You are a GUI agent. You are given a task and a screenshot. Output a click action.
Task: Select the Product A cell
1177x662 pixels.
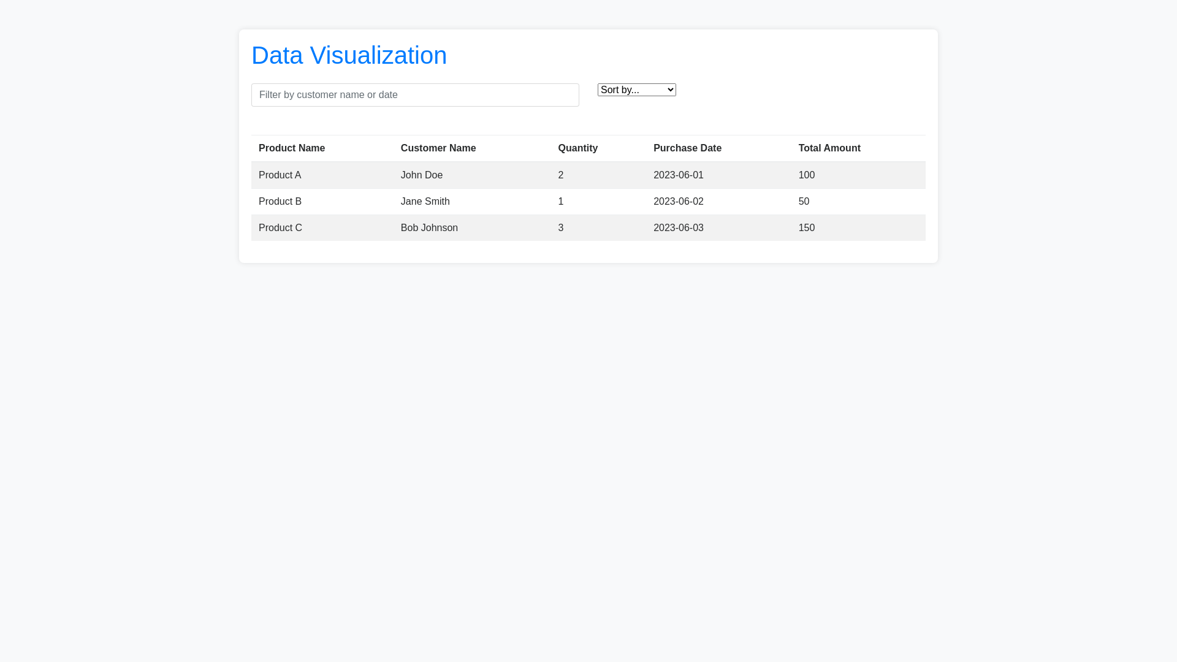pyautogui.click(x=280, y=175)
